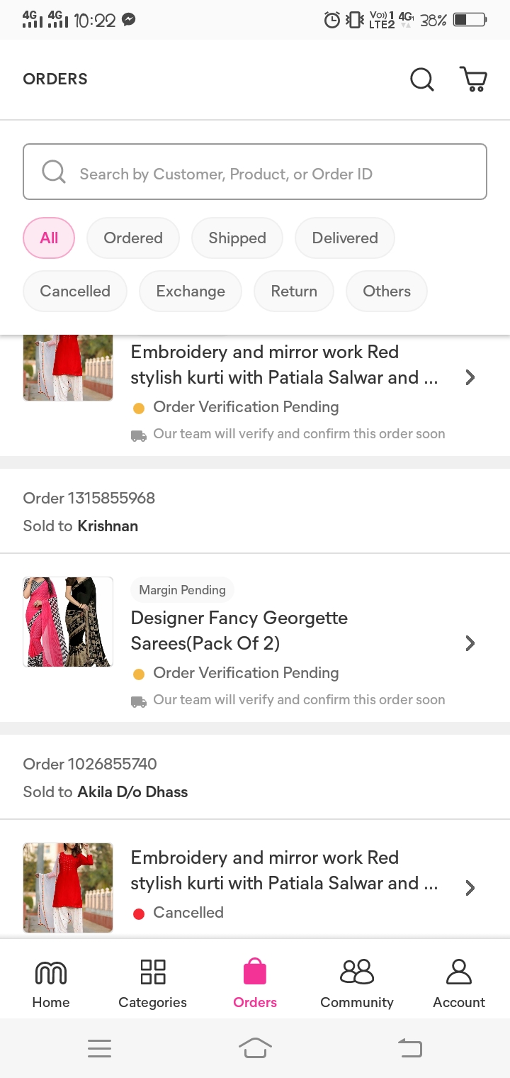Image resolution: width=510 pixels, height=1078 pixels.
Task: Filter orders by Delivered
Action: click(345, 238)
